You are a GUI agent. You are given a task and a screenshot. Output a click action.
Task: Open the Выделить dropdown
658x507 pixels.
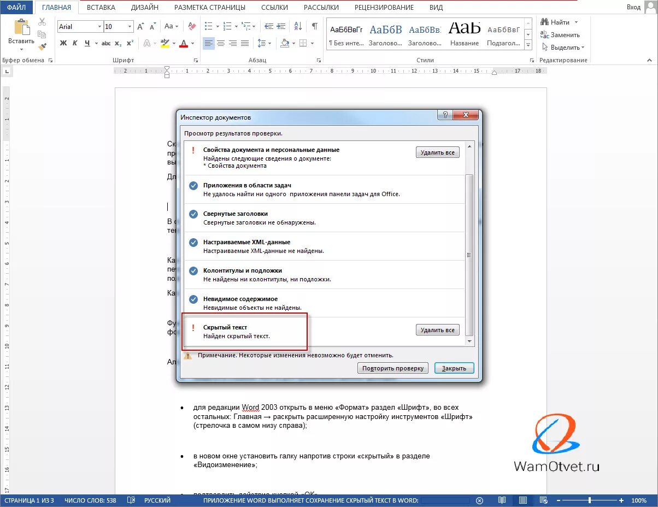[x=562, y=47]
